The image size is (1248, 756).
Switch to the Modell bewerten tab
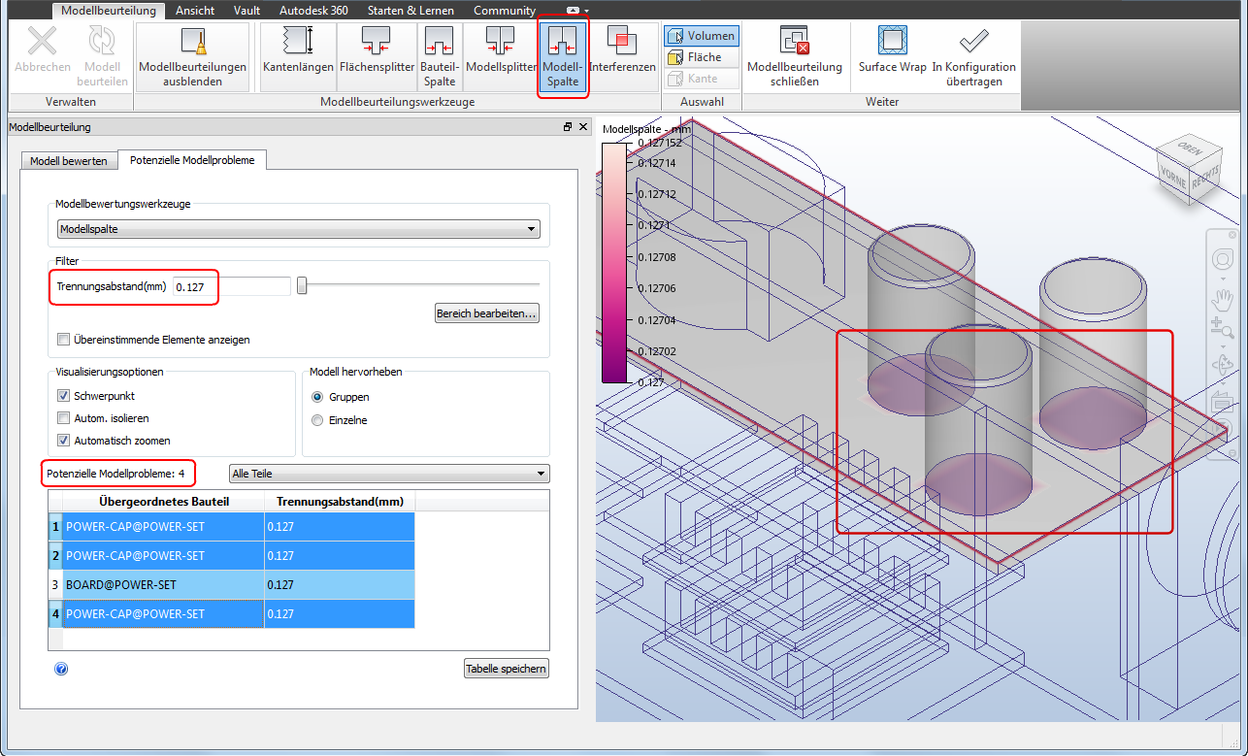[69, 161]
